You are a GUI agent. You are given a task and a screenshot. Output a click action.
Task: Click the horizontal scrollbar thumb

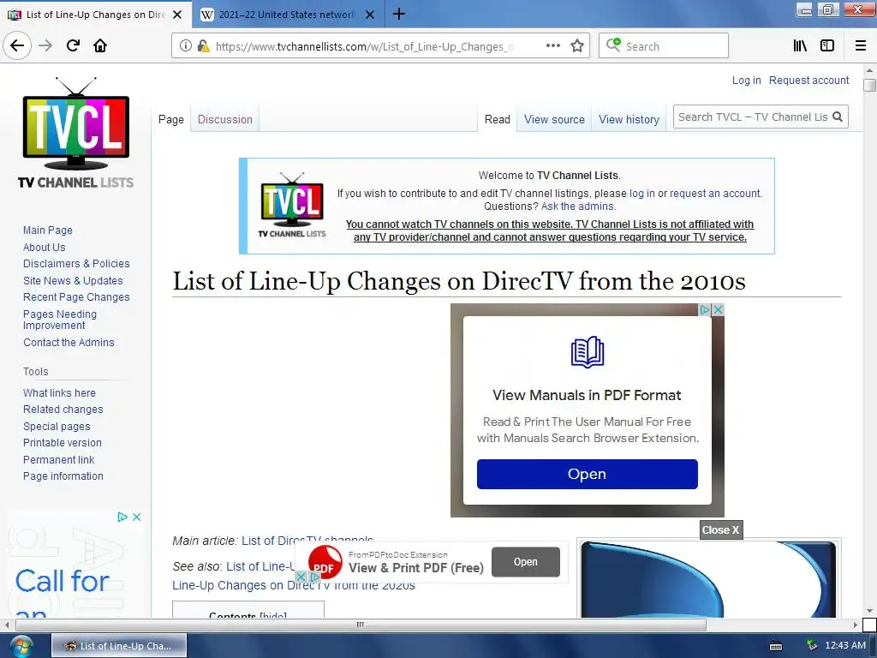coord(360,625)
